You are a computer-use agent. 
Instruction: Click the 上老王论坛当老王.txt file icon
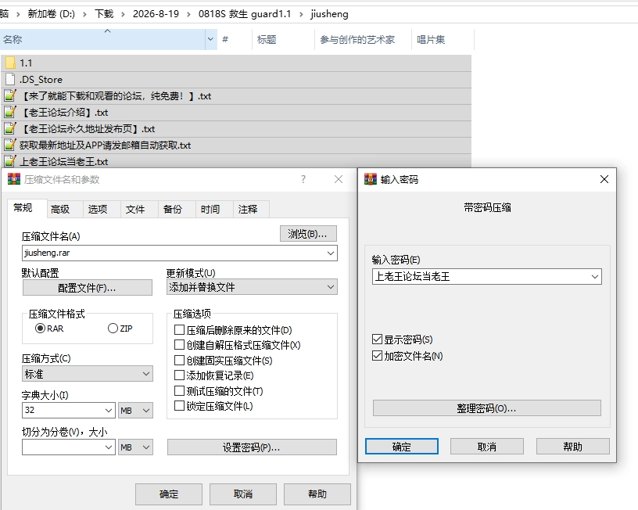(x=10, y=161)
